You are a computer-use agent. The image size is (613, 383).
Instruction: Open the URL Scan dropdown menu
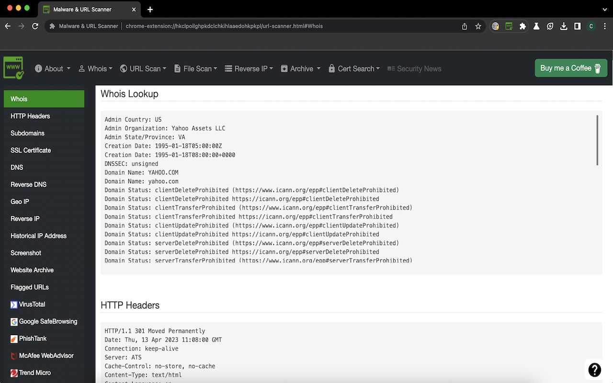pos(143,68)
